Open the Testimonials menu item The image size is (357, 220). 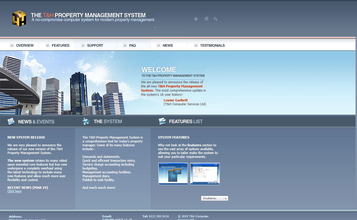click(x=212, y=45)
